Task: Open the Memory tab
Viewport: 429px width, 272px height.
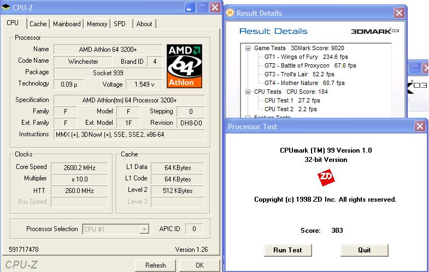Action: click(97, 24)
